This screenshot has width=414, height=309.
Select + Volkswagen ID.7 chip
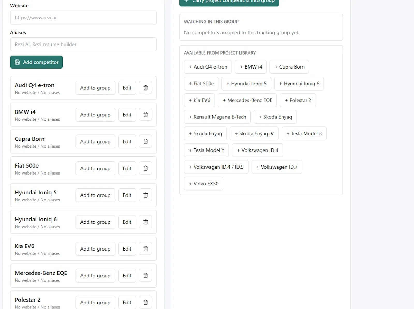(277, 167)
